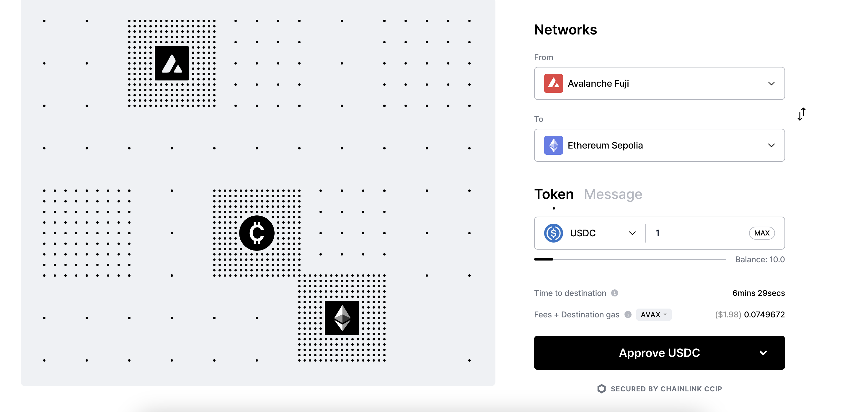Click the USDC coin icon on the map

click(257, 233)
